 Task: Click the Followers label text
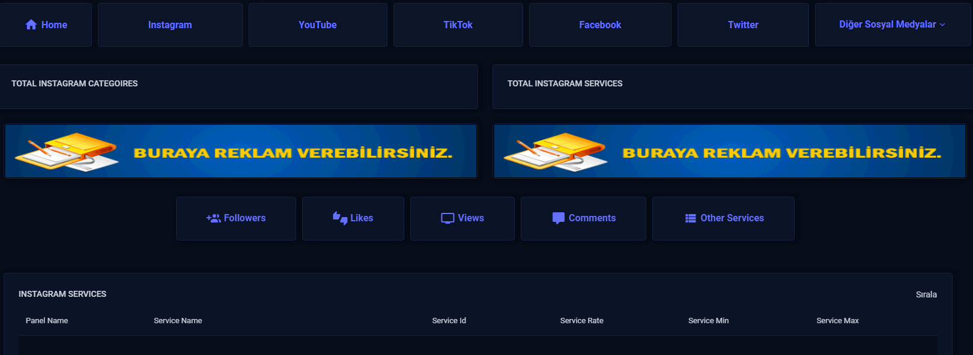click(x=244, y=218)
